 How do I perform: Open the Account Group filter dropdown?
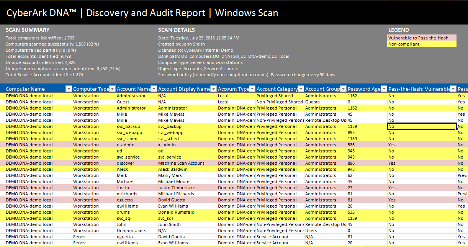(344, 89)
